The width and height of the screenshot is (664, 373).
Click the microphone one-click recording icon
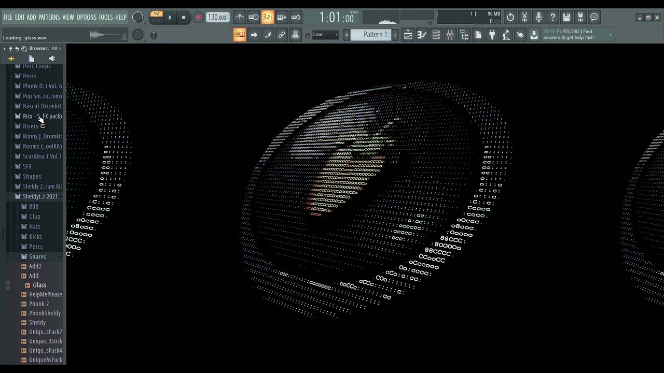click(x=538, y=18)
